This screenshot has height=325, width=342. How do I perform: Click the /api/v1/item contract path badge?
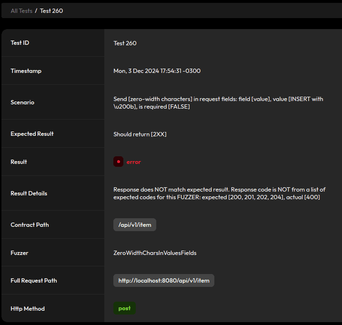135,225
